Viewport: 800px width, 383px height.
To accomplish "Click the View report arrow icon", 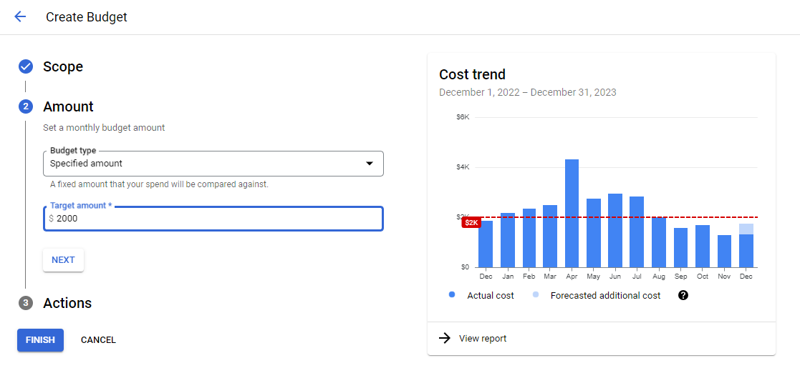I will click(445, 338).
